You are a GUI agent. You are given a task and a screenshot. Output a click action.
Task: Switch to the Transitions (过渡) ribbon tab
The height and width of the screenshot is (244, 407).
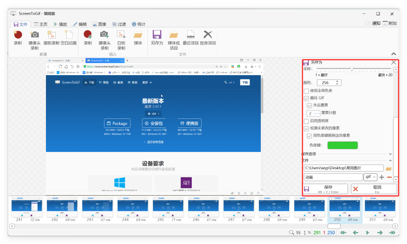click(x=119, y=24)
